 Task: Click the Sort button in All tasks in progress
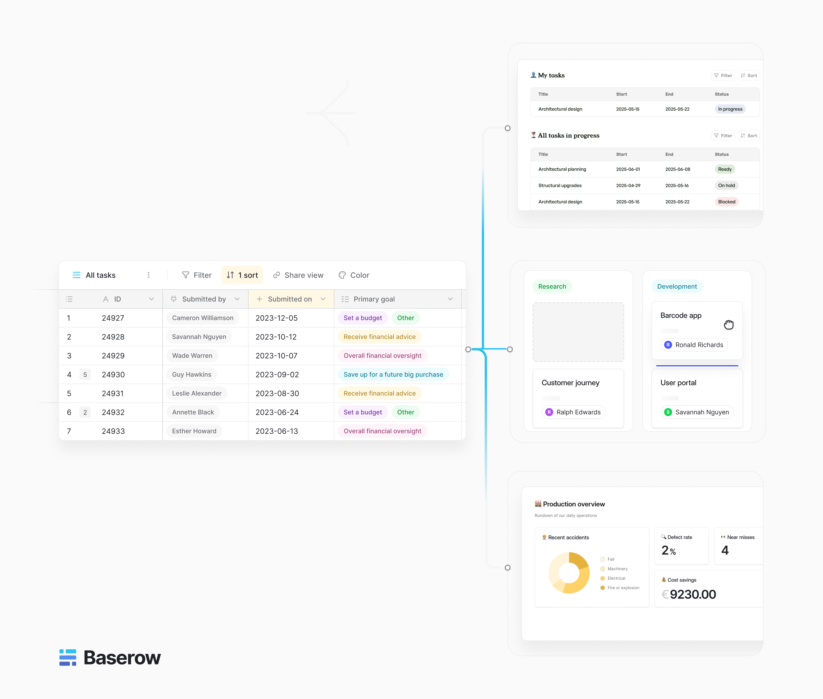[749, 136]
